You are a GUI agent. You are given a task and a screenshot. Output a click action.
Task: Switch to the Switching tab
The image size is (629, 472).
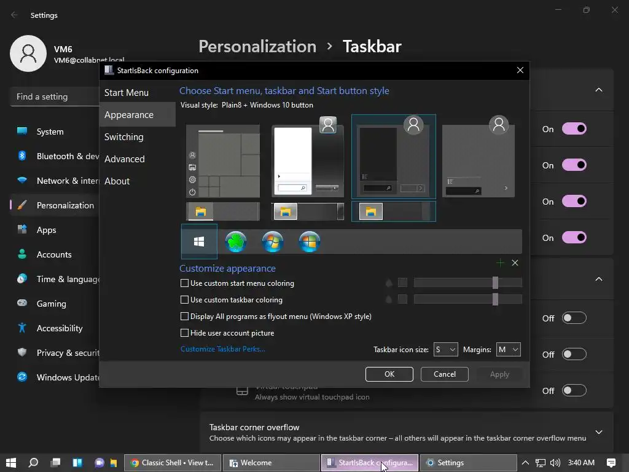point(138,137)
